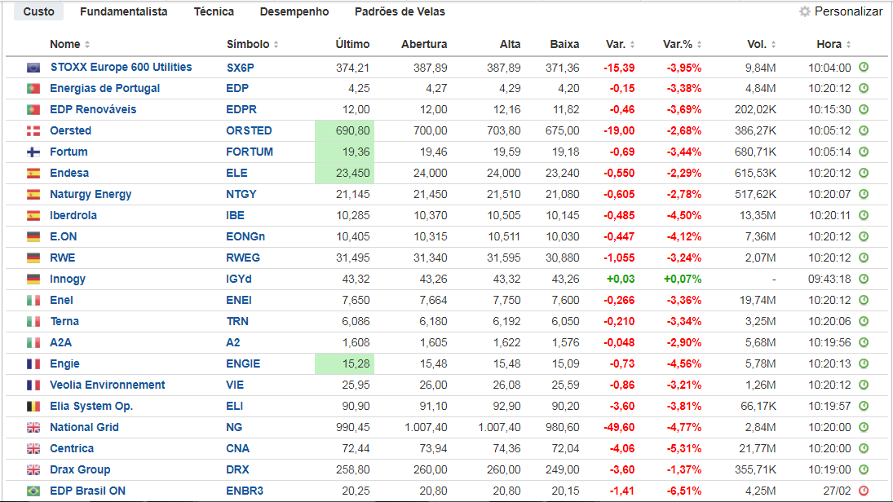The image size is (893, 502).
Task: Click the red clock icon for EDP Brasil ON
Action: 864,491
